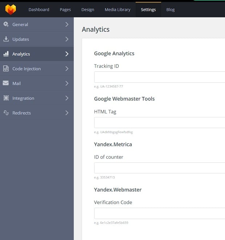Open the Dashboard tab
225x240 pixels.
coord(39,9)
